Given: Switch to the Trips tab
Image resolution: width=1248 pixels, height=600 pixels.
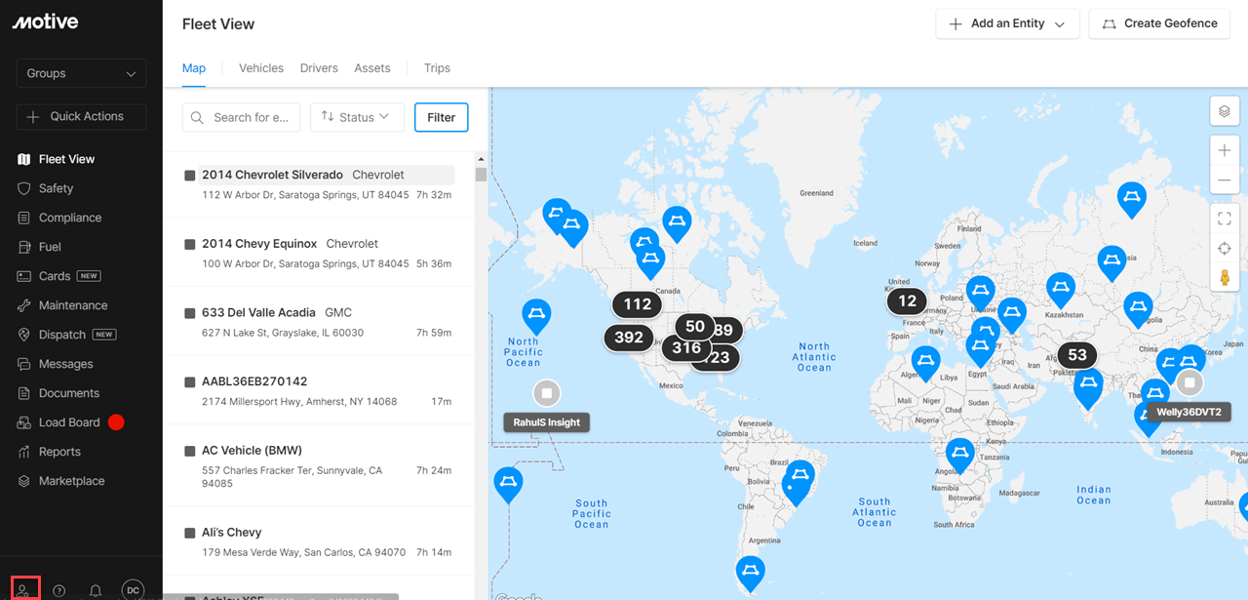Looking at the screenshot, I should point(437,68).
